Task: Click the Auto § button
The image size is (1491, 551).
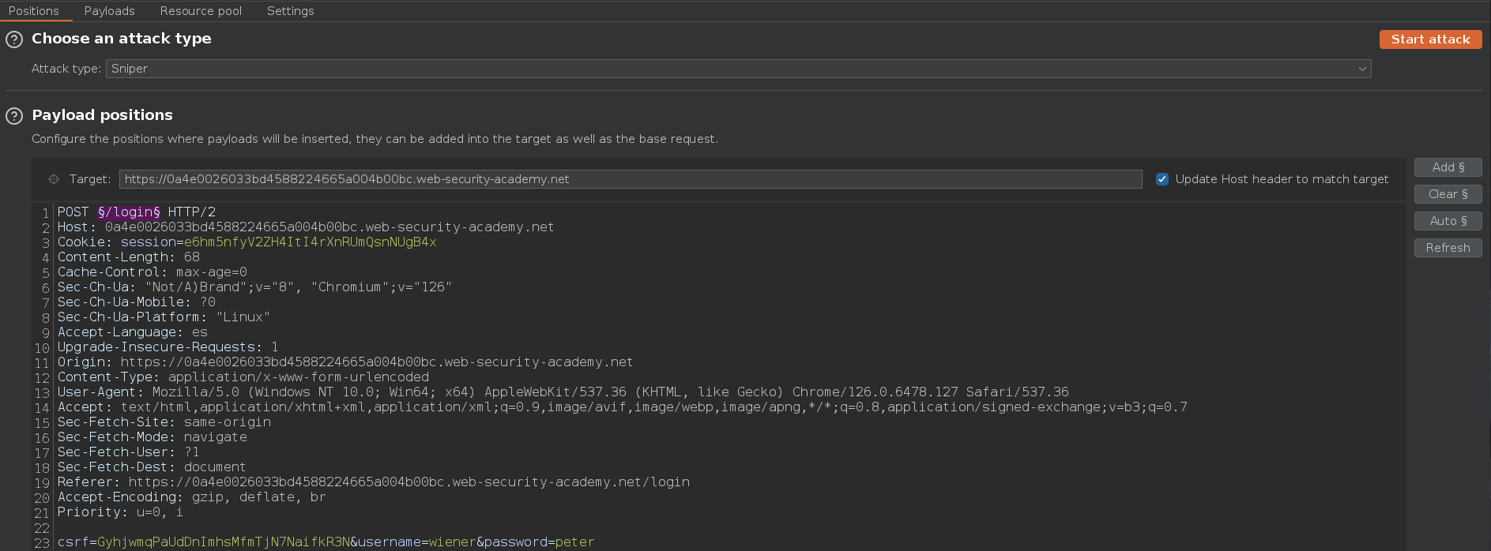Action: (1448, 221)
